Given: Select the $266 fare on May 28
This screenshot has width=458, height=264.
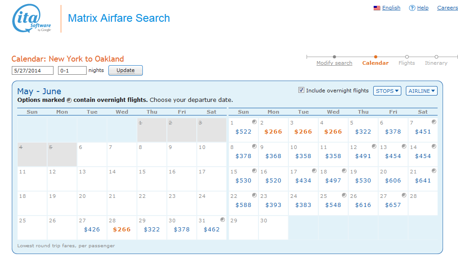Looking at the screenshot, I should (x=122, y=230).
